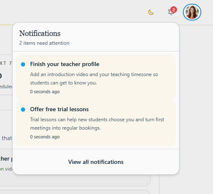Image resolution: width=213 pixels, height=194 pixels.
Task: Click the timestamp under 'Finish your teacher profile'
Action: point(45,92)
